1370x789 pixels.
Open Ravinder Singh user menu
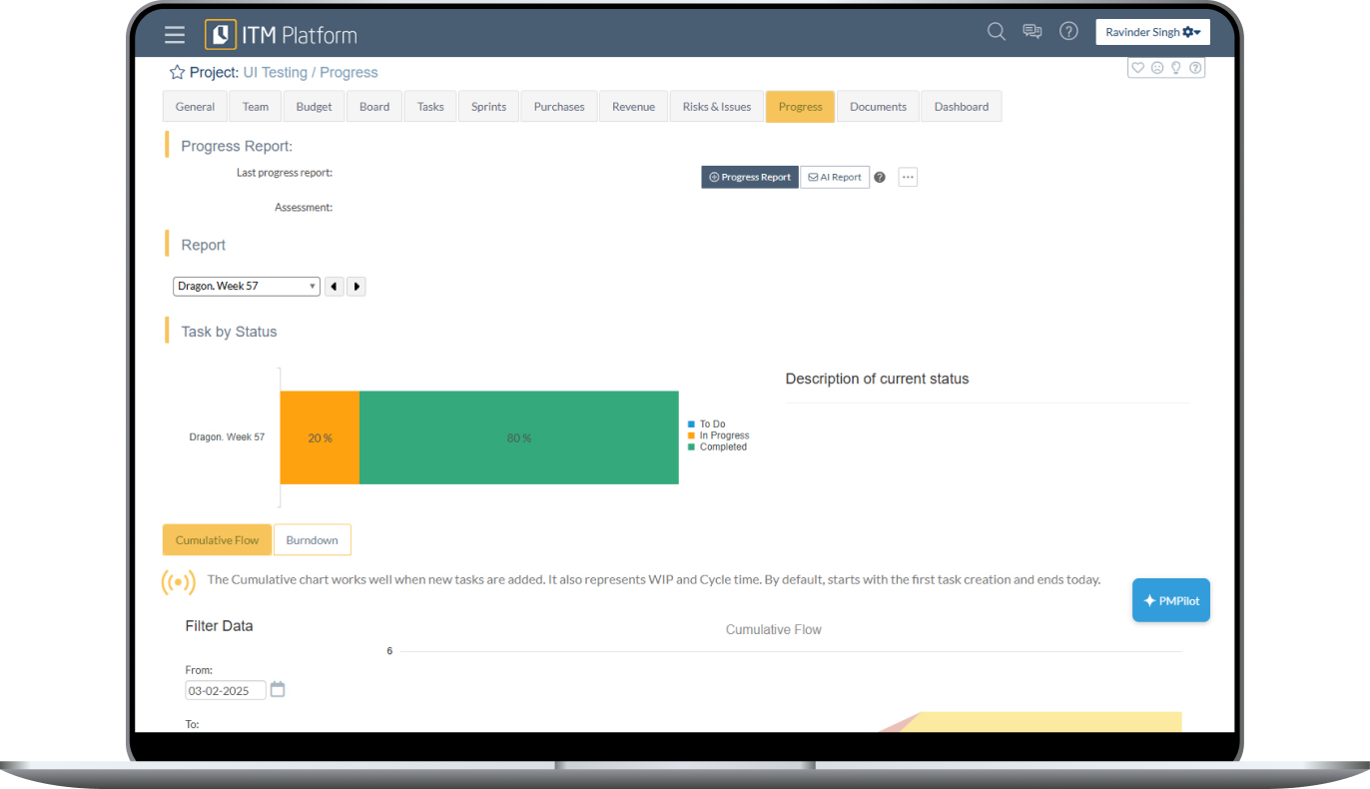pos(1152,32)
